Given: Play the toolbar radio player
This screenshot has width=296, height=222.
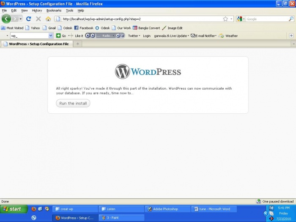Looking at the screenshot, I should [93, 36].
